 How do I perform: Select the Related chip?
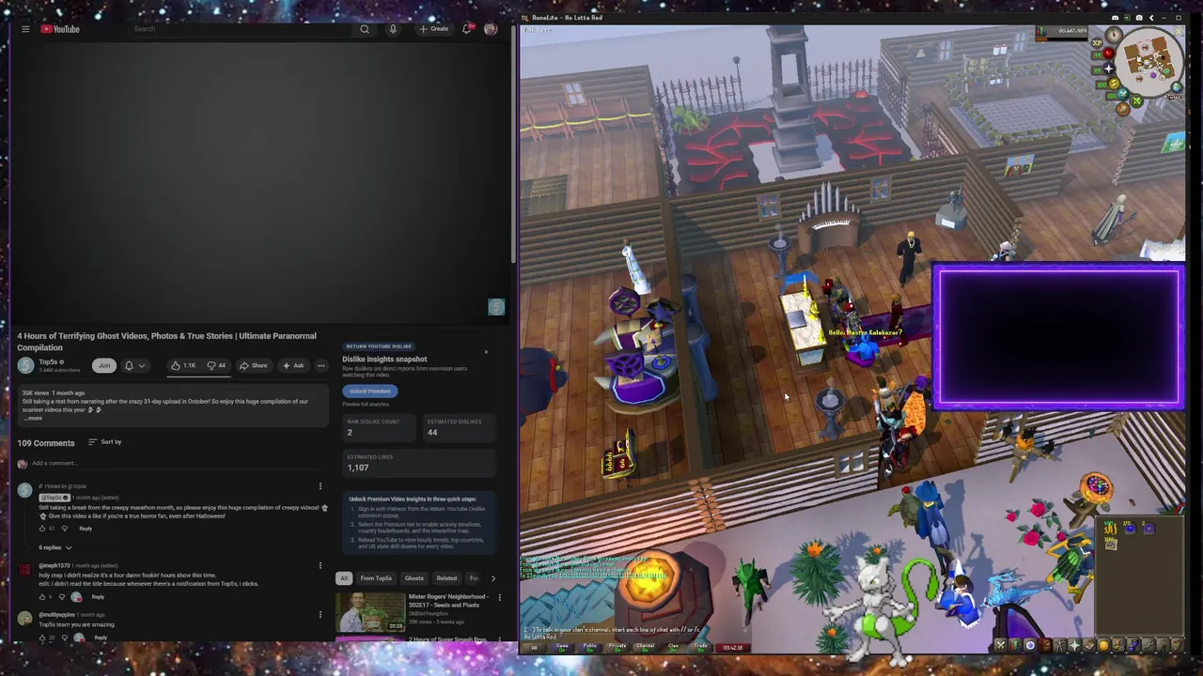446,578
